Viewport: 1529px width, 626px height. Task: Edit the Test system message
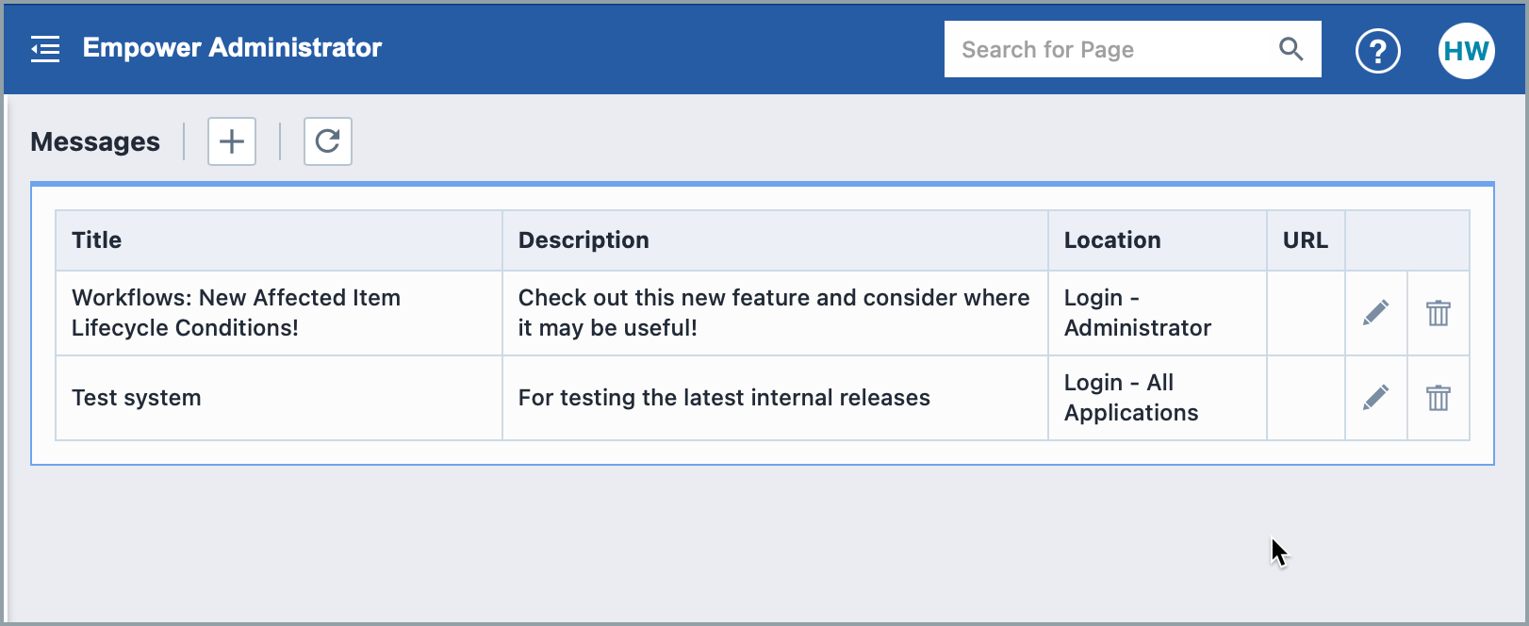point(1375,398)
